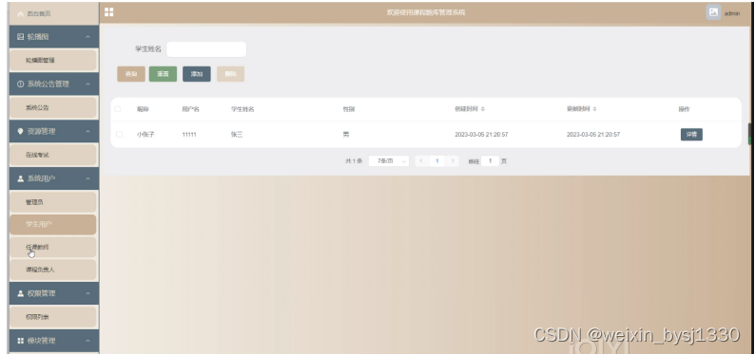Click the 张三 name cell
Screen dimensions: 755x354
click(237, 135)
